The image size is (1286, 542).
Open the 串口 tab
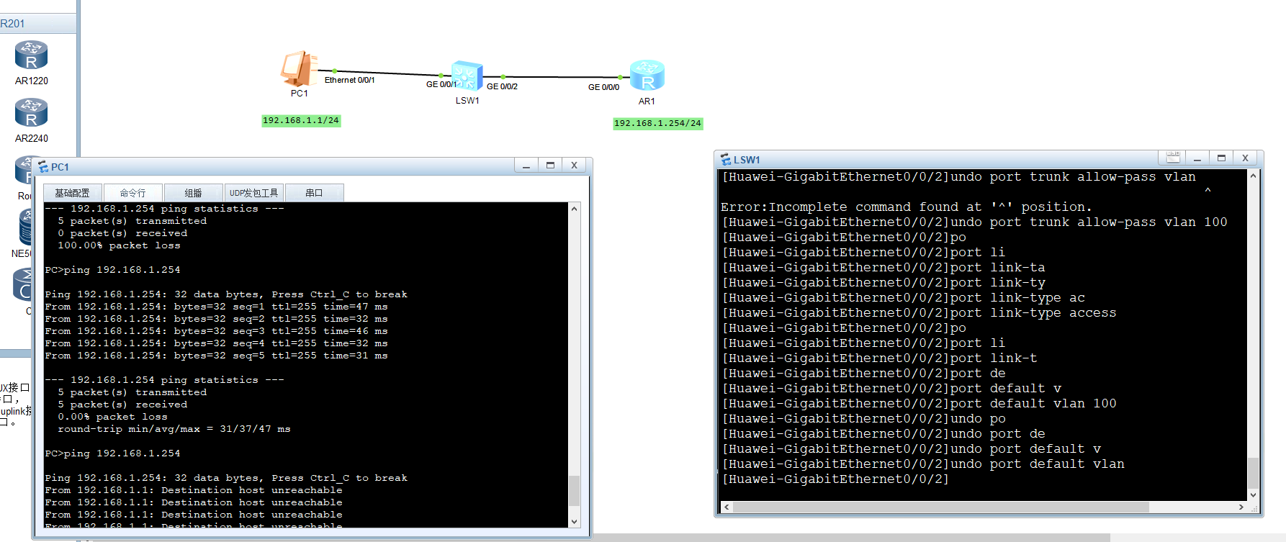coord(314,193)
